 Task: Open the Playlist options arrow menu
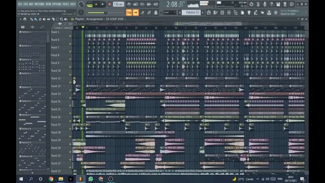click(20, 19)
